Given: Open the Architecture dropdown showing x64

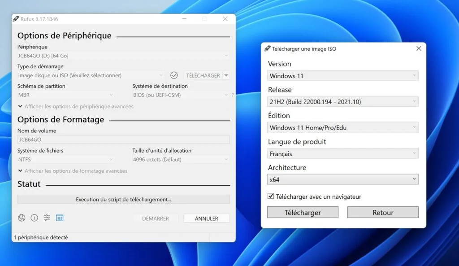Looking at the screenshot, I should point(343,179).
